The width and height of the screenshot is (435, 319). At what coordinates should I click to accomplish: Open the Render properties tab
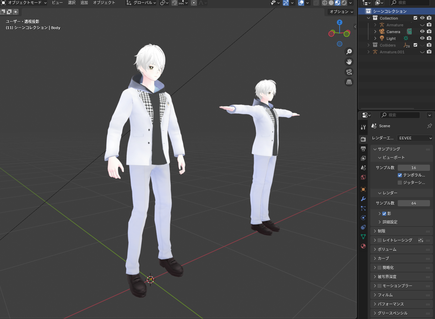363,139
